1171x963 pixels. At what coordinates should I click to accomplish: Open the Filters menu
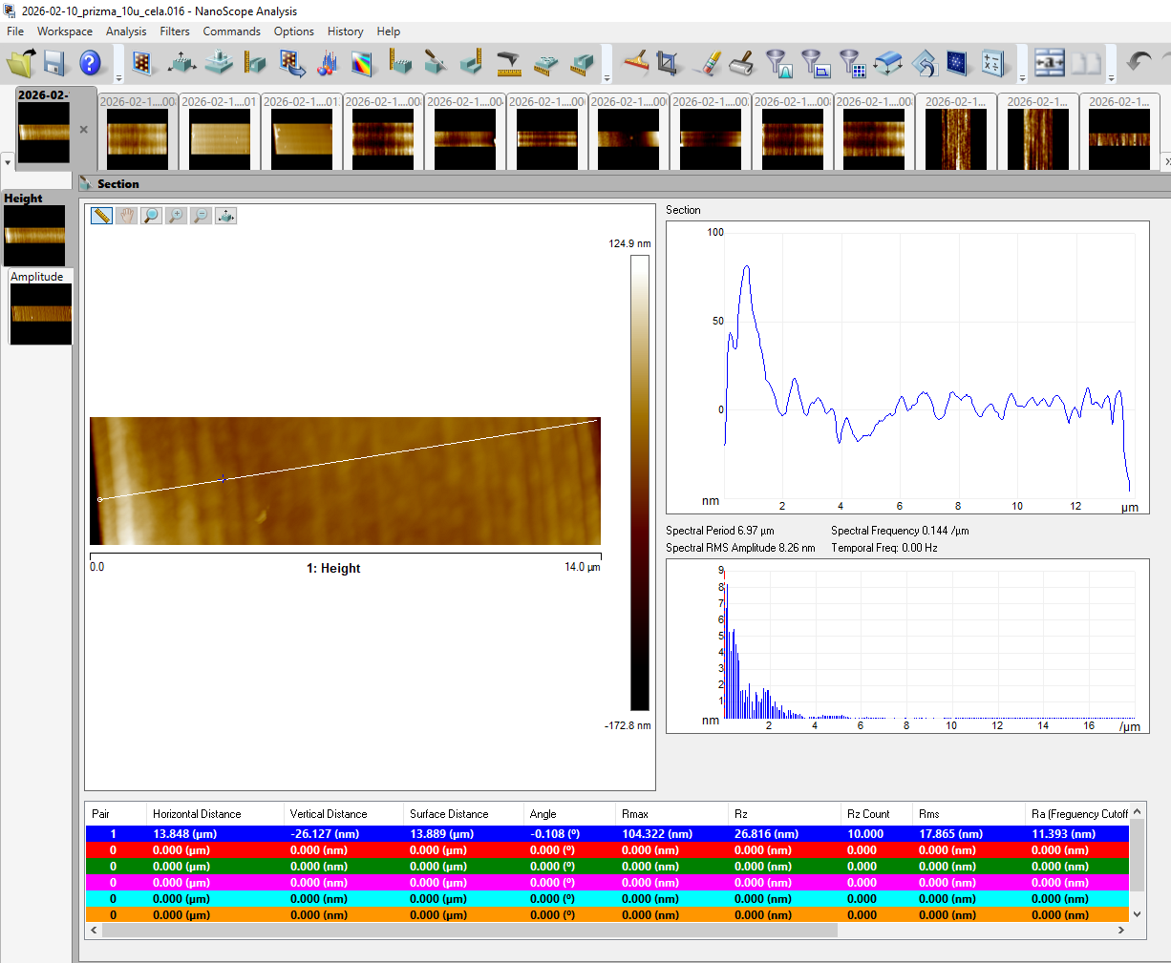(x=175, y=31)
